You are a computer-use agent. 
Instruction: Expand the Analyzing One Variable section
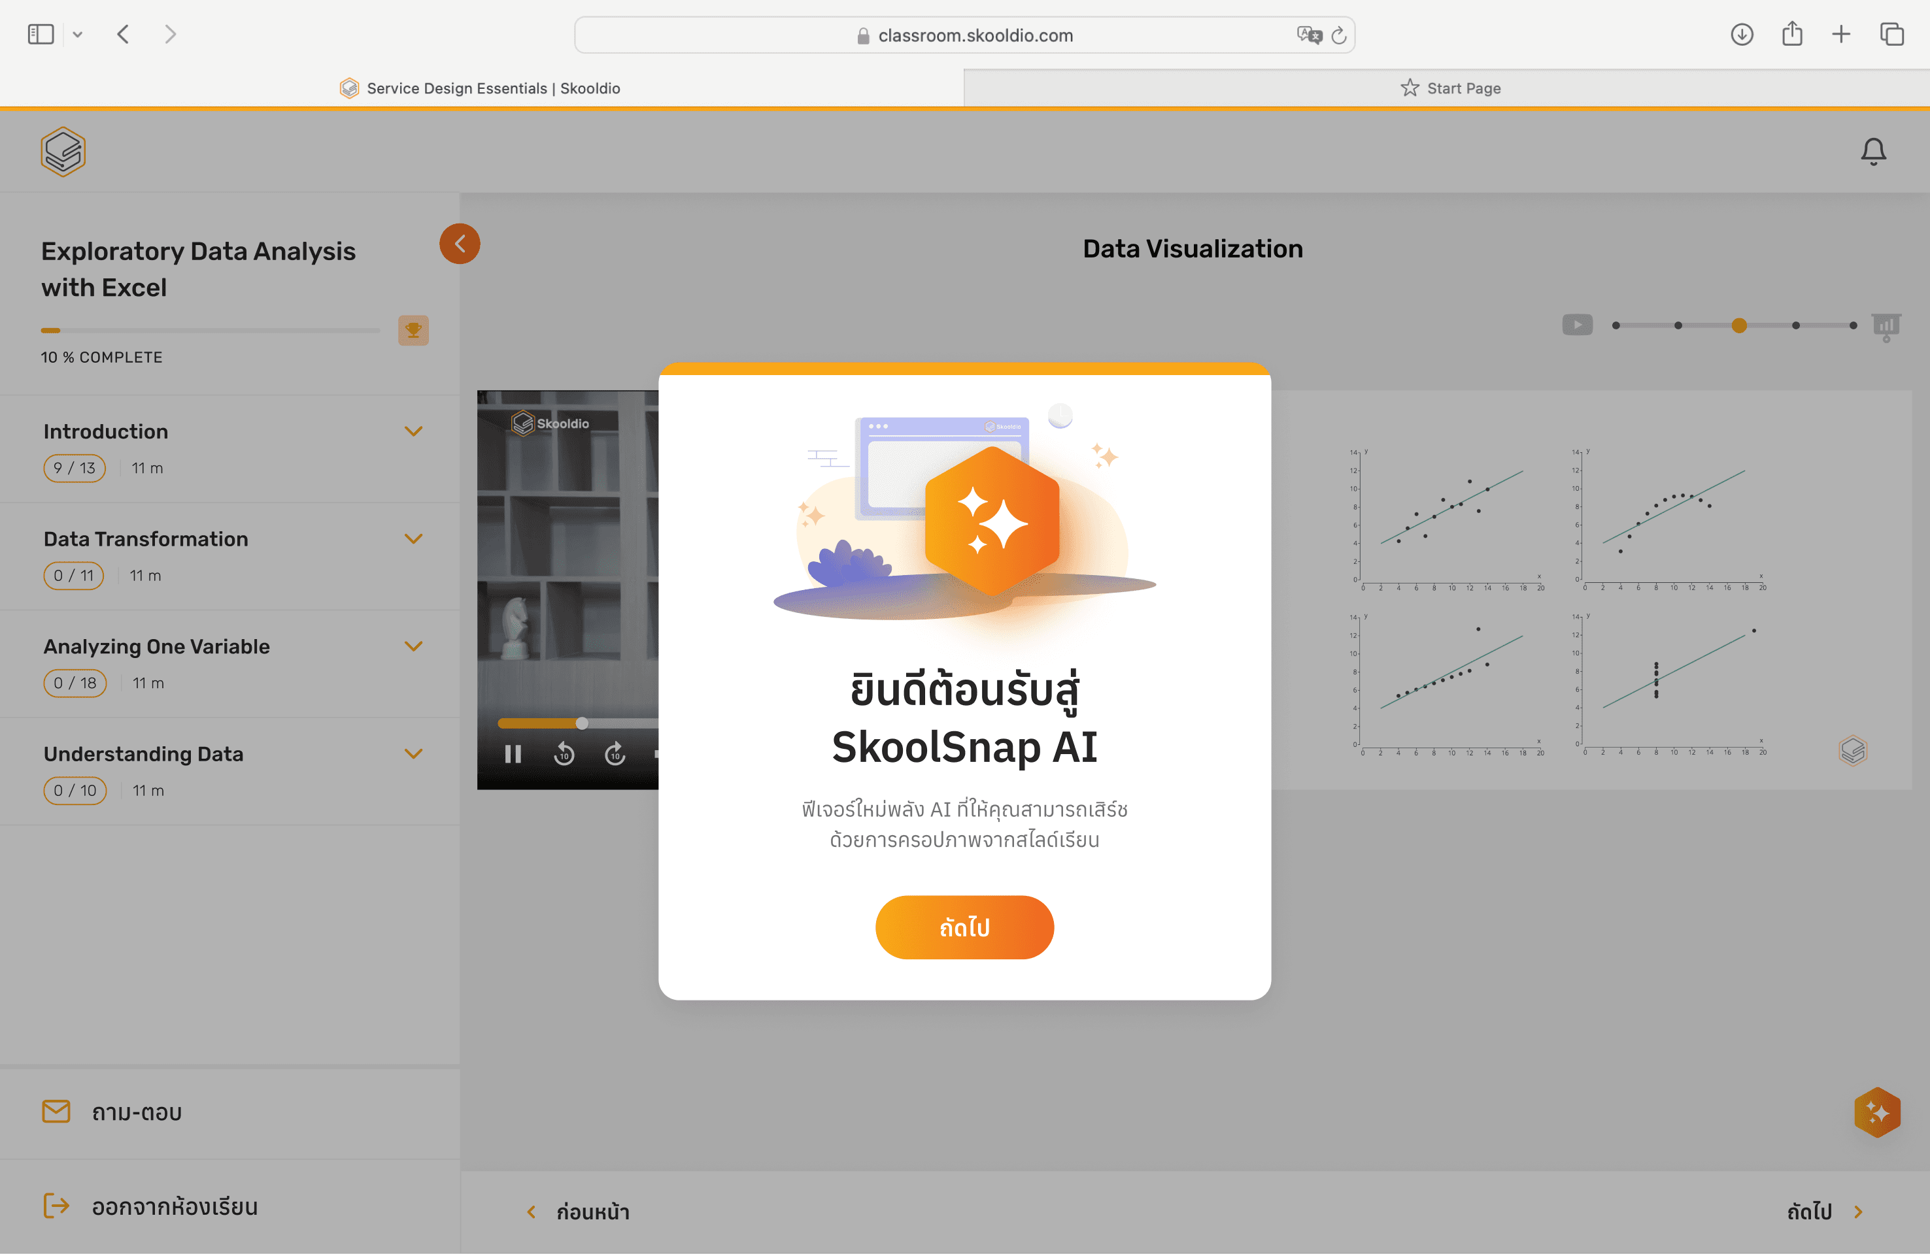414,646
